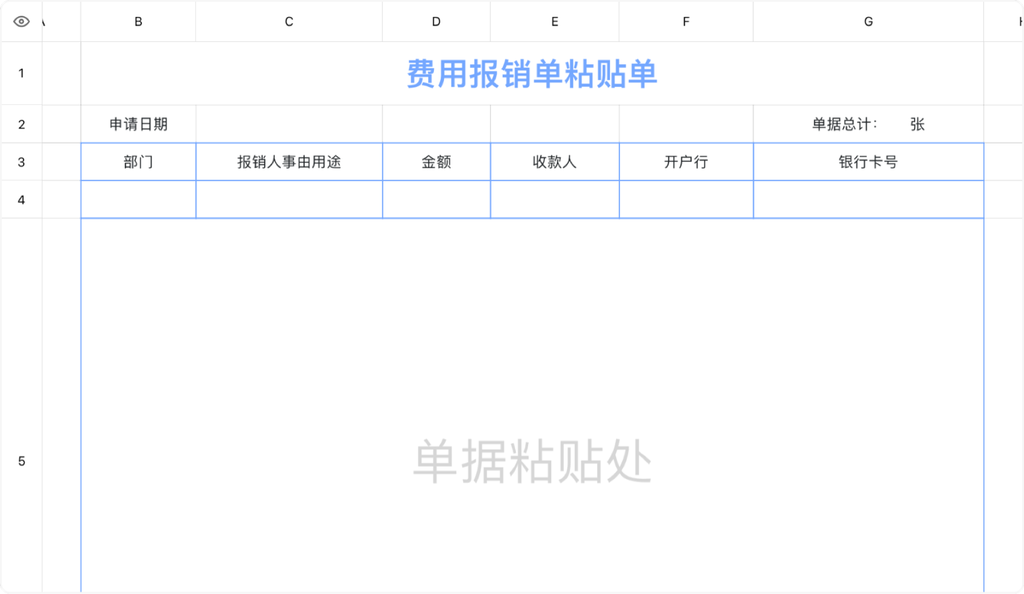Screen dimensions: 1024x594
Task: Click the 开户行 header cell
Action: (686, 162)
